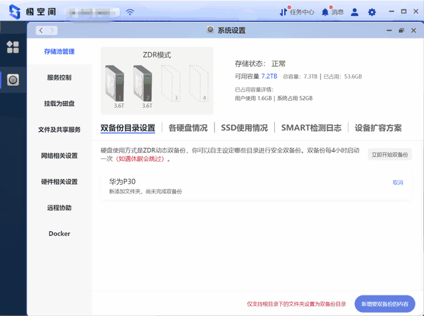424x316 pixels.
Task: Click the back arrow in settings title bar
Action: 40,30
